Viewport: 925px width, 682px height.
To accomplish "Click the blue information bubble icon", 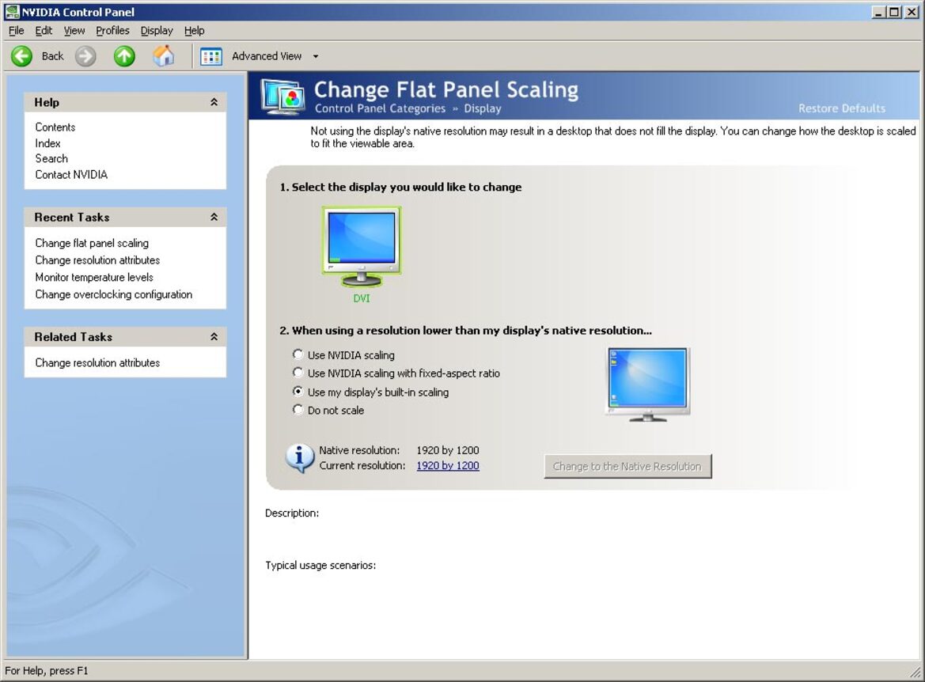I will 300,458.
